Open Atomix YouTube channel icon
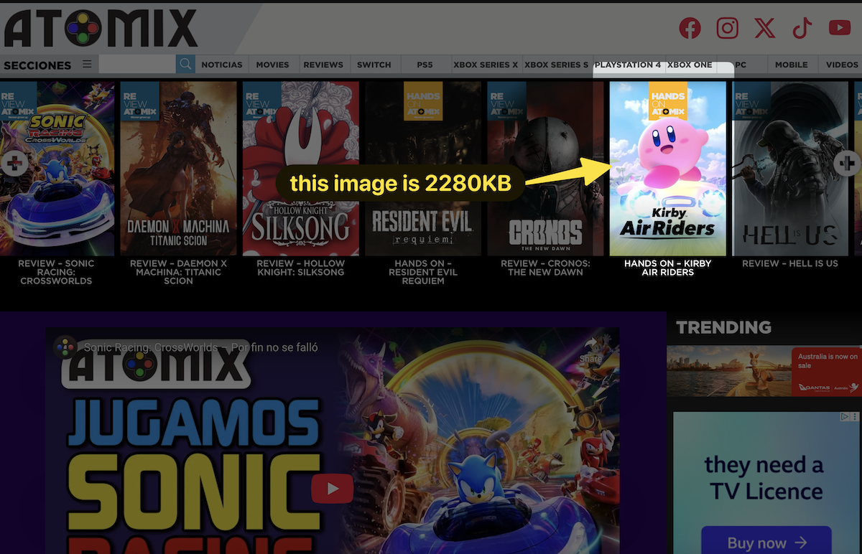 pos(840,29)
